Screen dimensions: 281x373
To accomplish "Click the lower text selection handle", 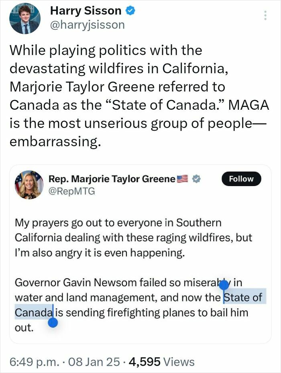I will [x=53, y=322].
